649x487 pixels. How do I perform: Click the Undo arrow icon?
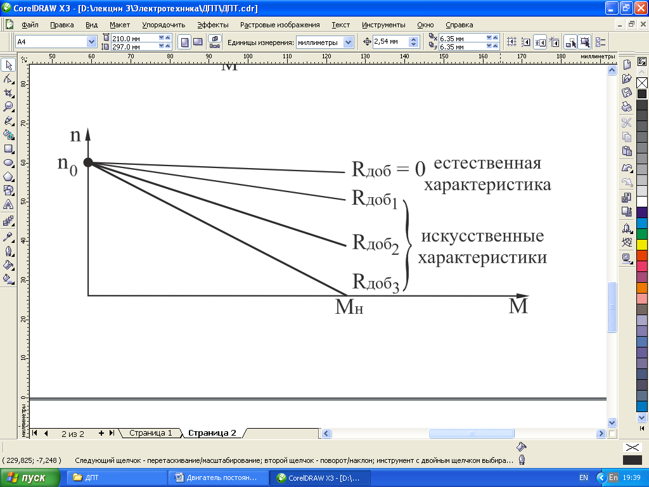coord(627,168)
